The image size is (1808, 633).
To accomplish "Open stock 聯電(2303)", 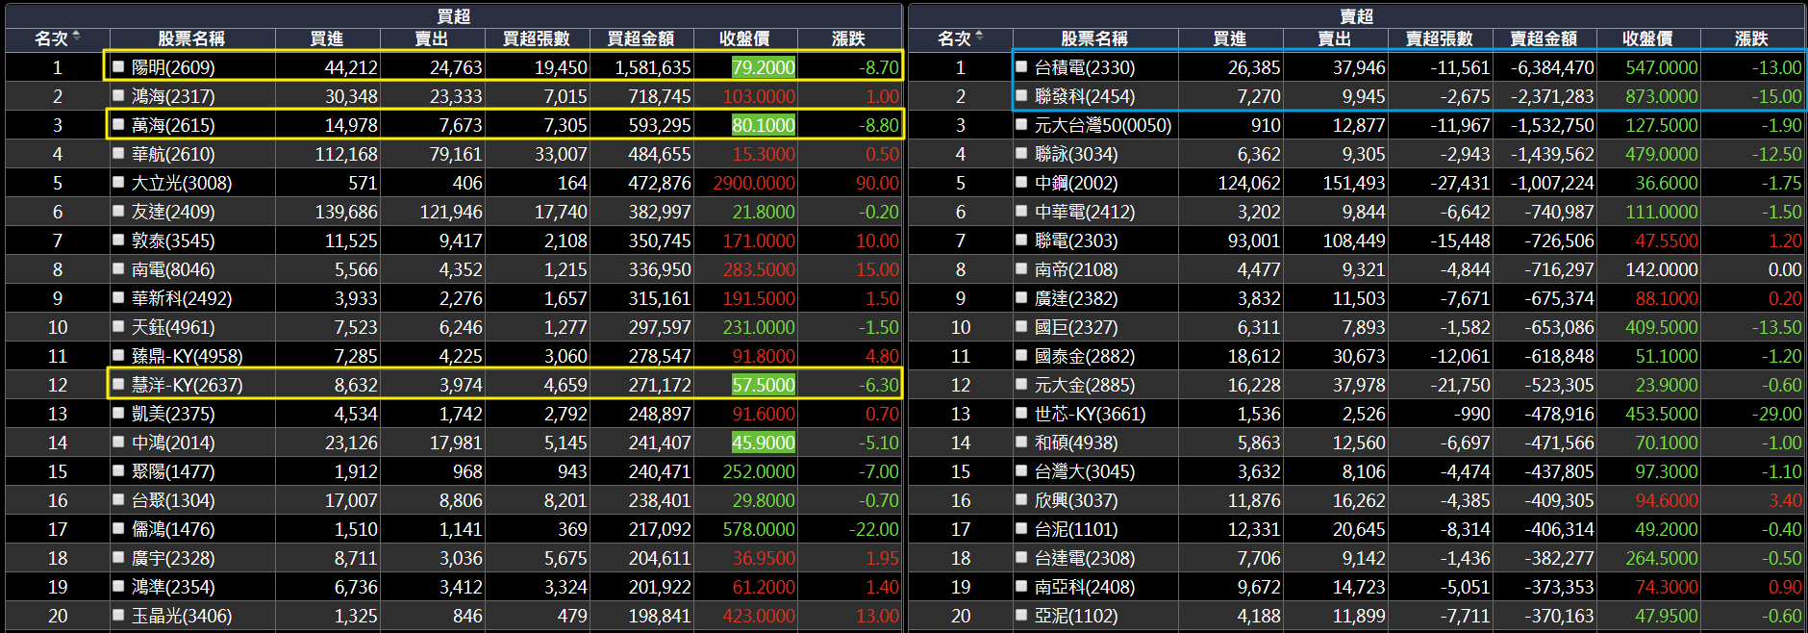I will 1076,241.
